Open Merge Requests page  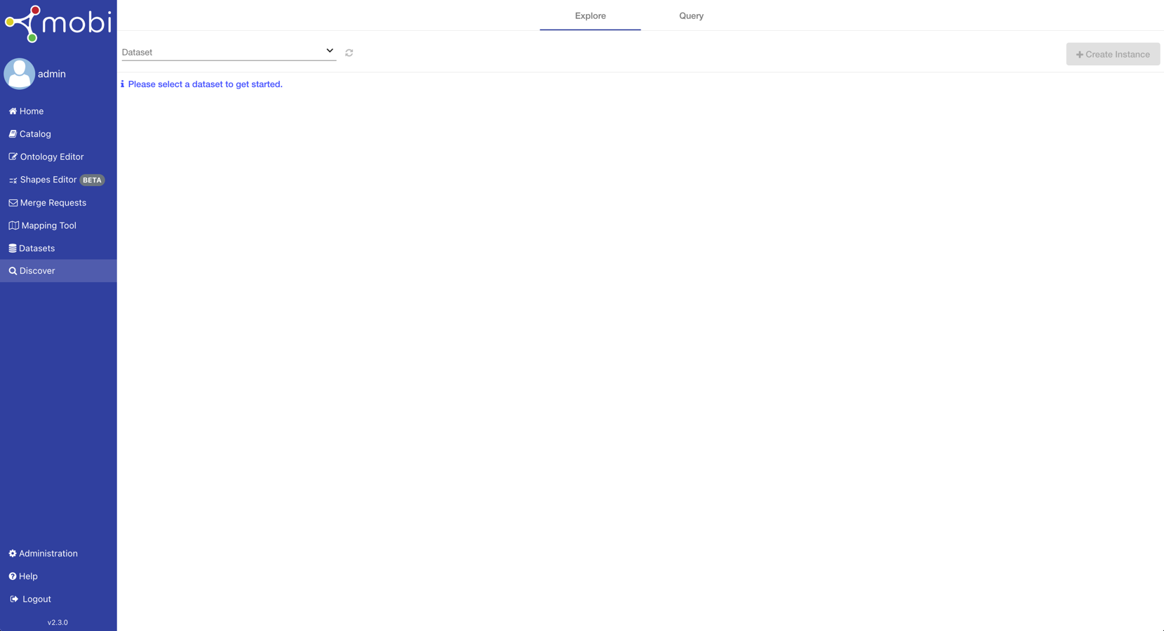pyautogui.click(x=58, y=203)
